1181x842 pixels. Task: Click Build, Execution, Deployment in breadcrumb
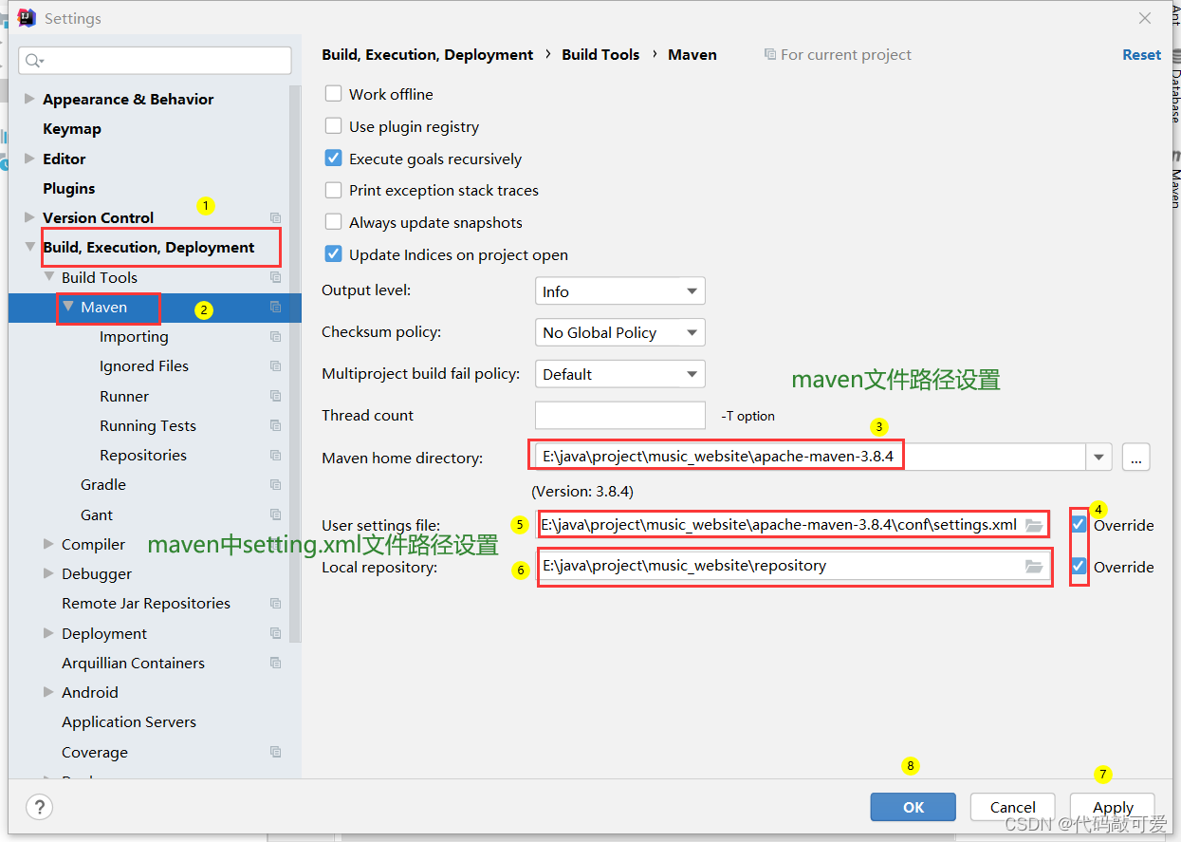click(x=428, y=55)
